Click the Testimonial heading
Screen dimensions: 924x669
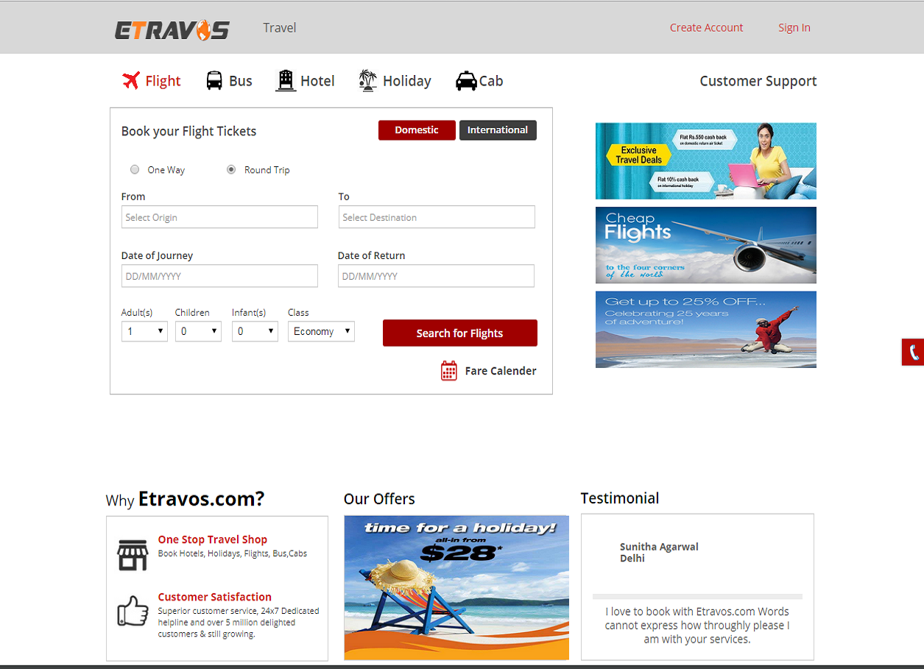(x=620, y=498)
